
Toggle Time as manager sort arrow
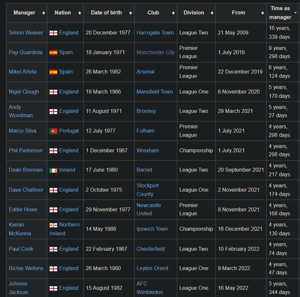(x=295, y=13)
